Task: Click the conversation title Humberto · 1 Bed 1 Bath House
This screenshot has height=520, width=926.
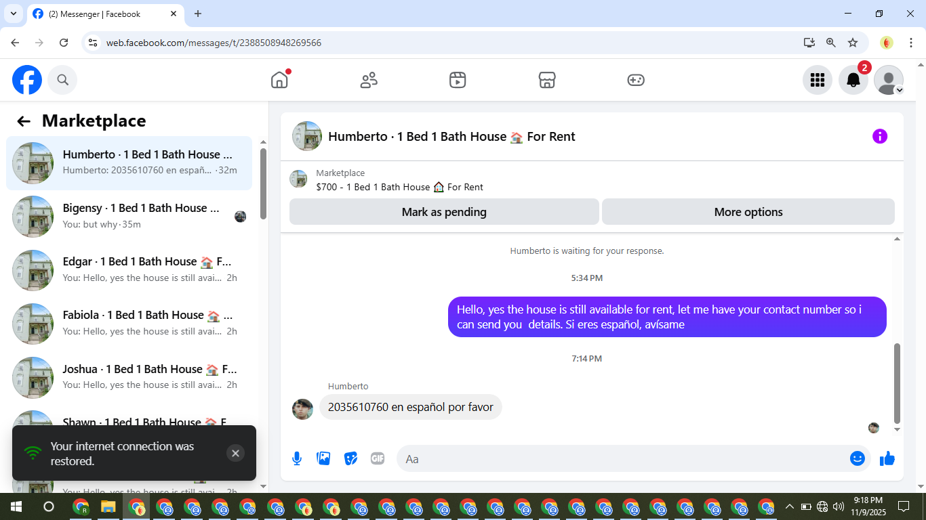Action: (x=451, y=136)
